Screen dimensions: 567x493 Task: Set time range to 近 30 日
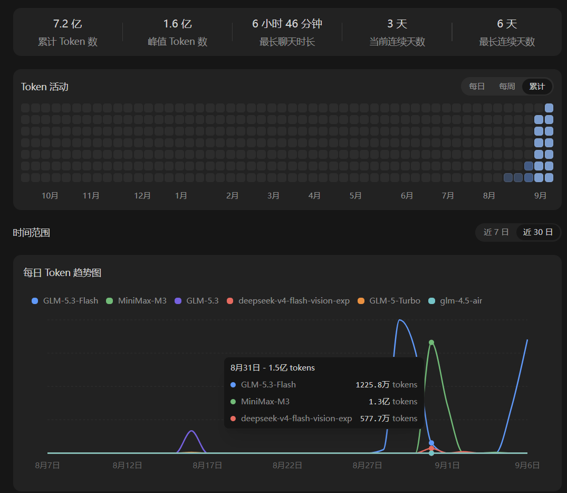pyautogui.click(x=537, y=232)
